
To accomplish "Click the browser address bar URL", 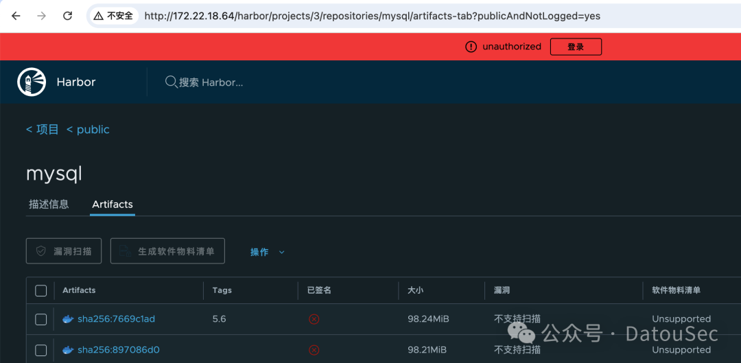I will pyautogui.click(x=373, y=16).
